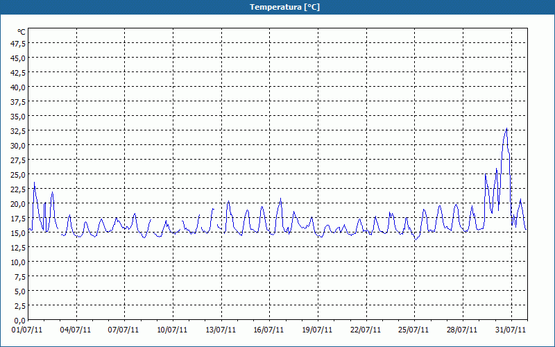
Task: Click the 01/07/11 date label
Action: point(27,330)
